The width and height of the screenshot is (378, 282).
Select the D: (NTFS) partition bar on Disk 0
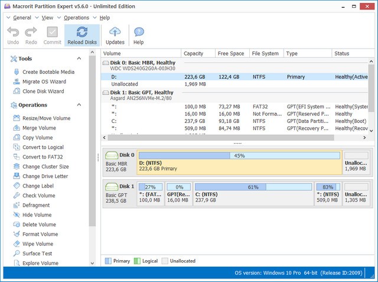click(239, 163)
